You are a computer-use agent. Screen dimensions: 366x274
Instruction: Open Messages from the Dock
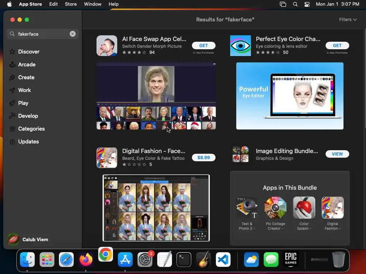tap(271, 259)
